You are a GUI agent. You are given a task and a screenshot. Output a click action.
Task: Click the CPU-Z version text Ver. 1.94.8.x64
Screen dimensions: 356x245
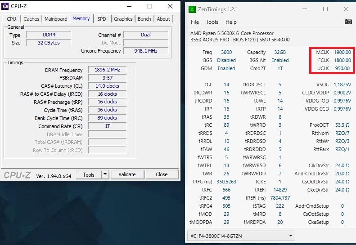pos(54,176)
